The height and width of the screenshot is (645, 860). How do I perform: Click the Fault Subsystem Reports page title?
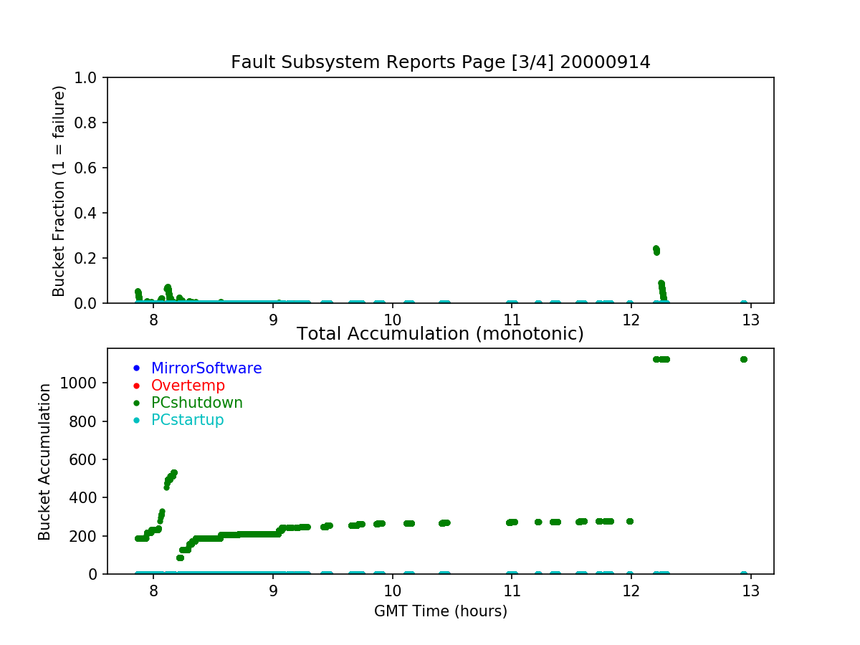click(x=440, y=62)
